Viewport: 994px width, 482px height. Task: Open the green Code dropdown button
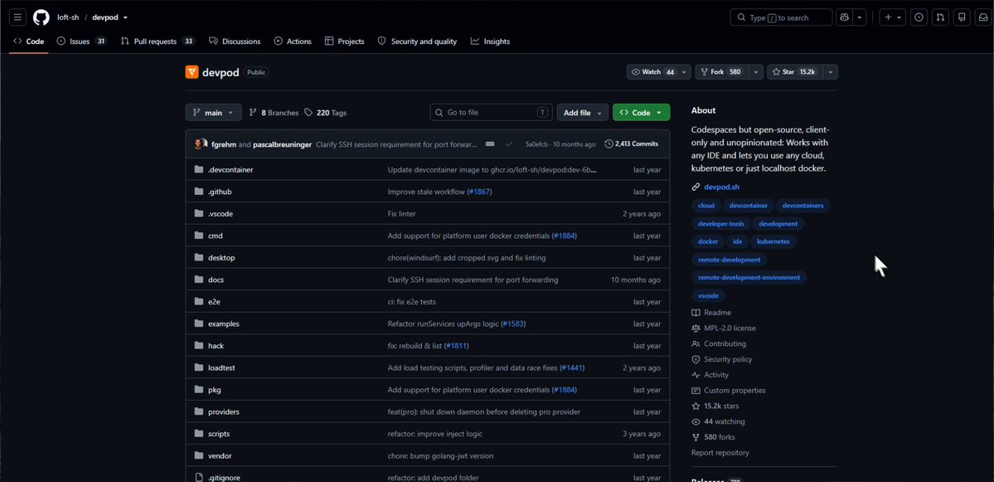(x=641, y=112)
